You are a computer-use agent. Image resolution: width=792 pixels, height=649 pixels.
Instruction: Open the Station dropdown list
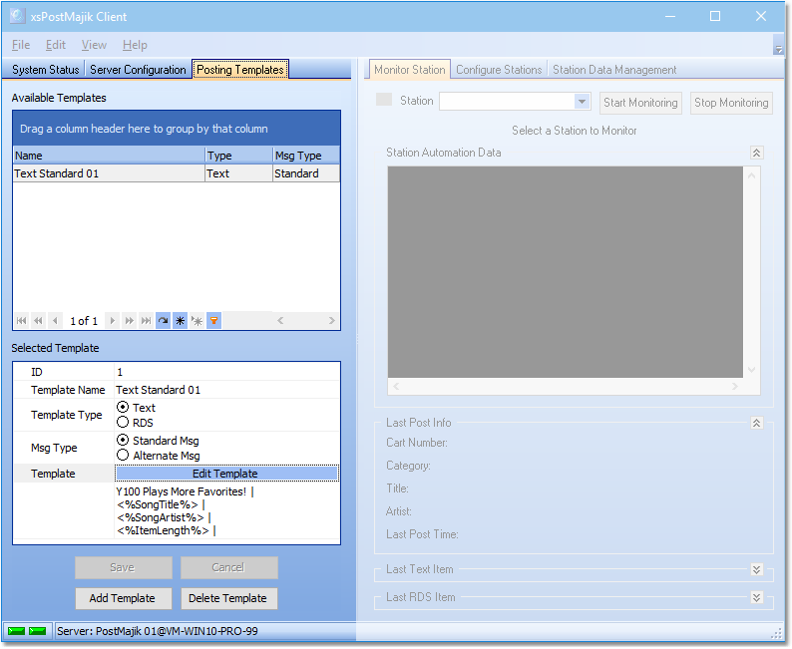point(582,102)
